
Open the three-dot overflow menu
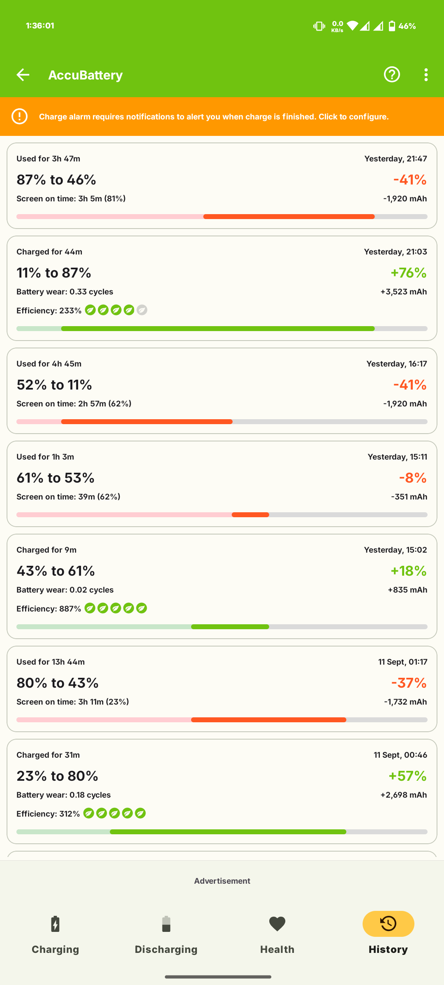click(x=426, y=75)
